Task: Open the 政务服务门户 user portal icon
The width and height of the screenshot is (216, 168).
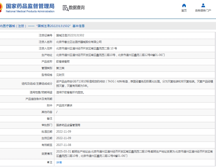Action: [x=203, y=5]
